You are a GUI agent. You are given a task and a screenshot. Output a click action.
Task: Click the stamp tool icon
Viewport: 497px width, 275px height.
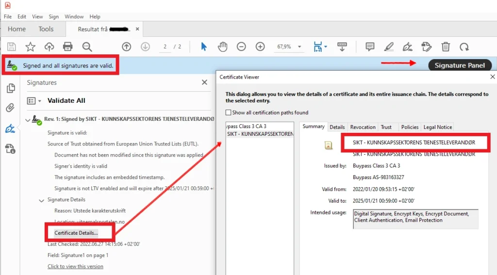pyautogui.click(x=427, y=47)
